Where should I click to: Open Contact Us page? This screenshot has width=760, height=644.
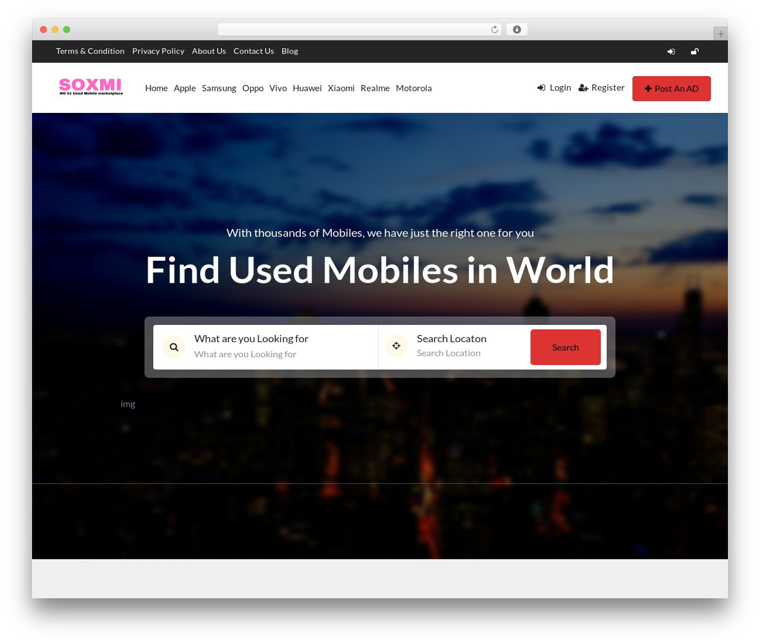pyautogui.click(x=254, y=51)
